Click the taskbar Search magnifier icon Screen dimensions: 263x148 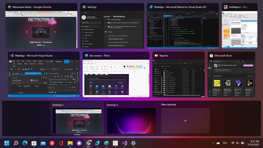tap(16, 143)
